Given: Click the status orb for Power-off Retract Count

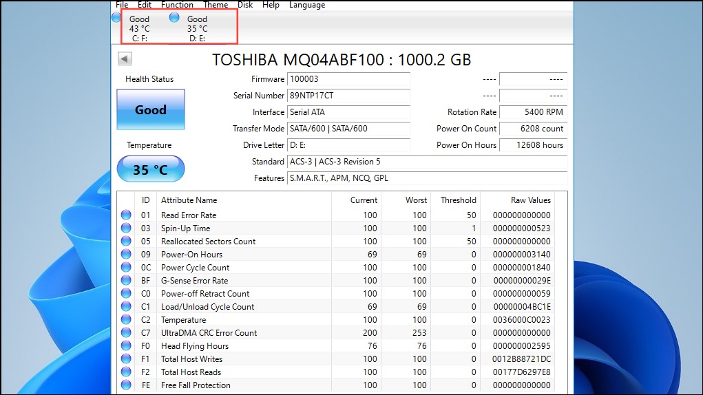Looking at the screenshot, I should 126,293.
